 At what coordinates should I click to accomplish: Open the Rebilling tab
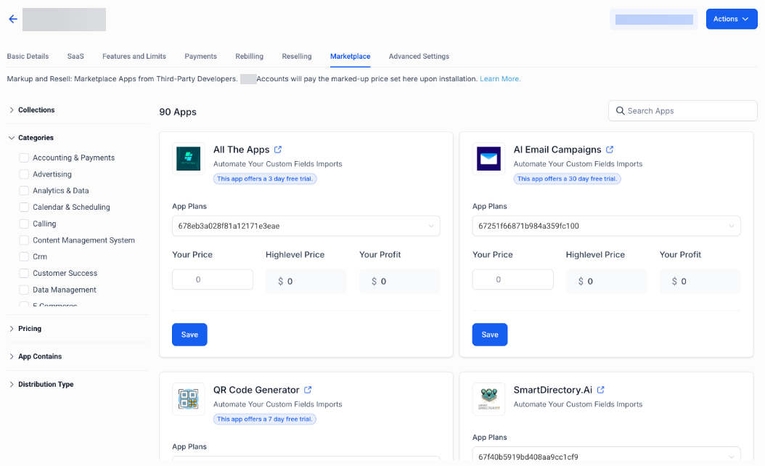pos(249,56)
